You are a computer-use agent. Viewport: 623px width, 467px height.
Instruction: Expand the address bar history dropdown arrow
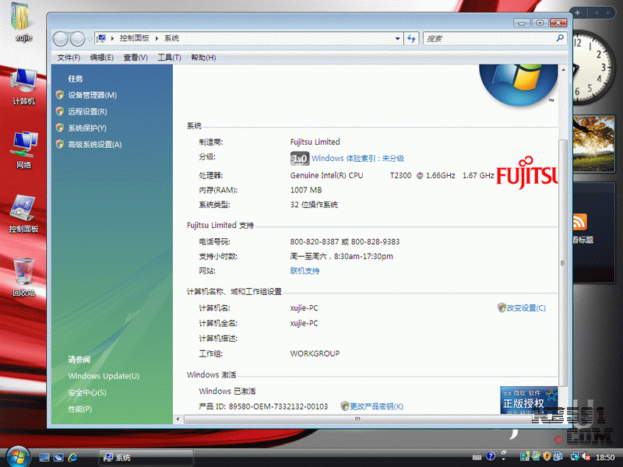tap(396, 38)
